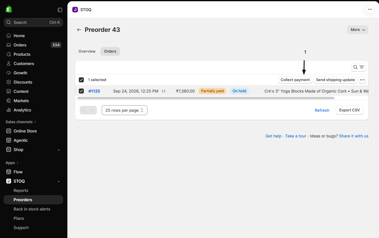This screenshot has height=238, width=379.
Task: Click the Preorder 43 page title
Action: pyautogui.click(x=102, y=30)
